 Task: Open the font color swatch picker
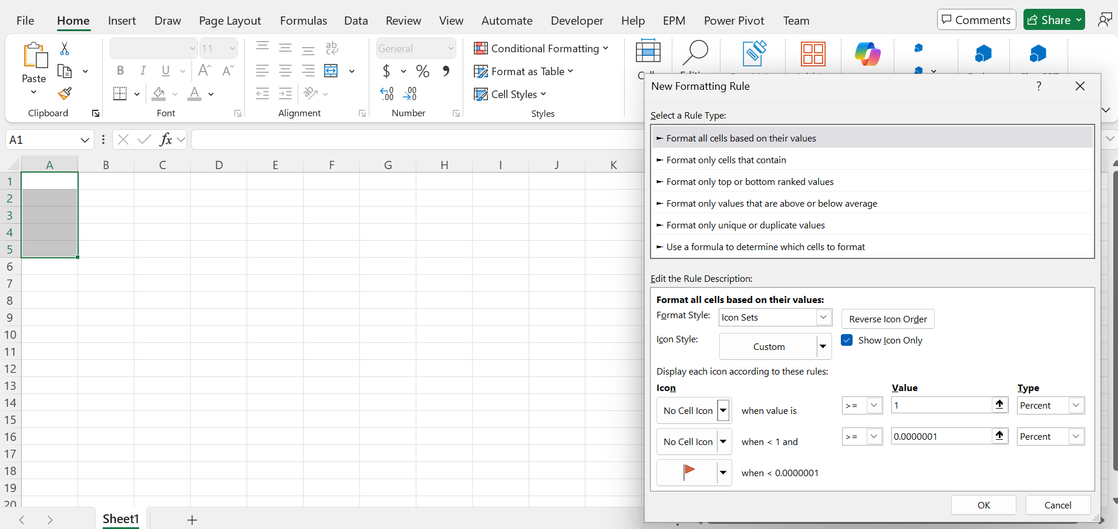210,94
